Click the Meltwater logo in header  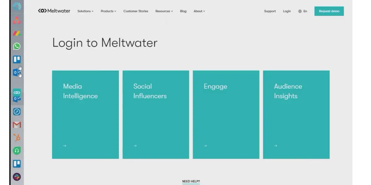(x=54, y=11)
